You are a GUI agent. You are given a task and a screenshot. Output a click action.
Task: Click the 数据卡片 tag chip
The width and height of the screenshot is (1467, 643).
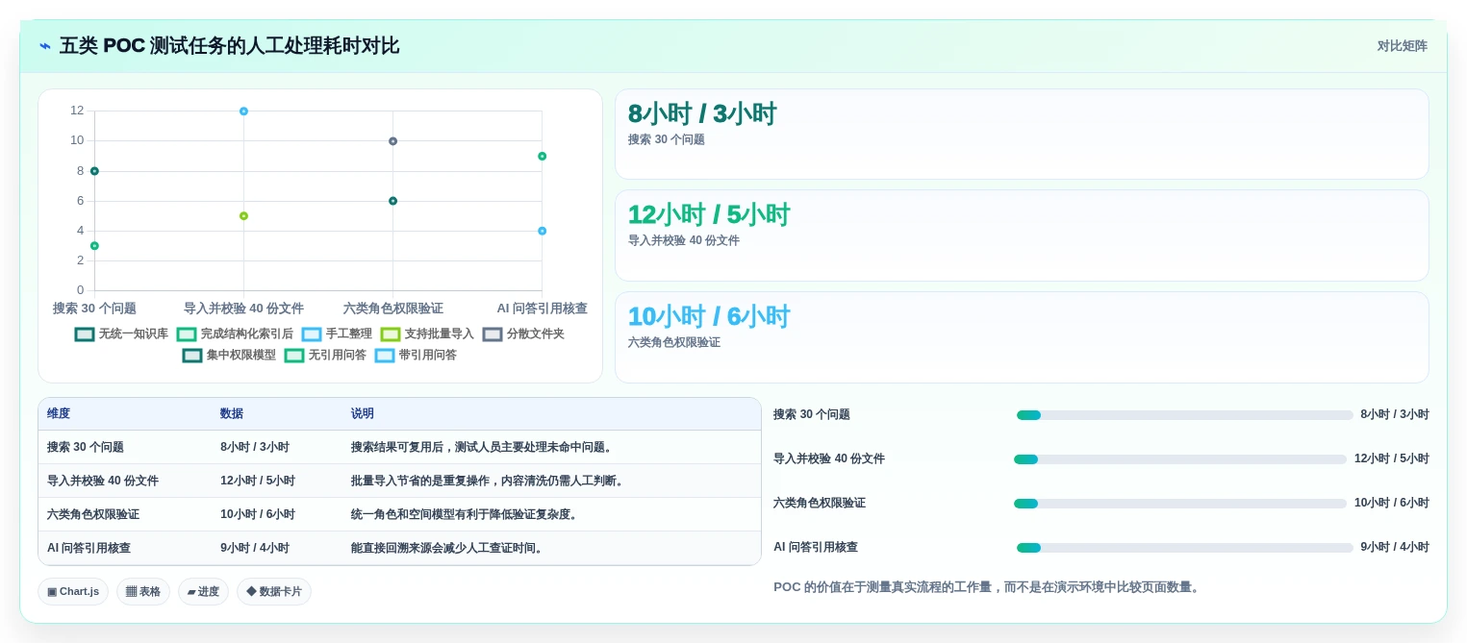(274, 592)
